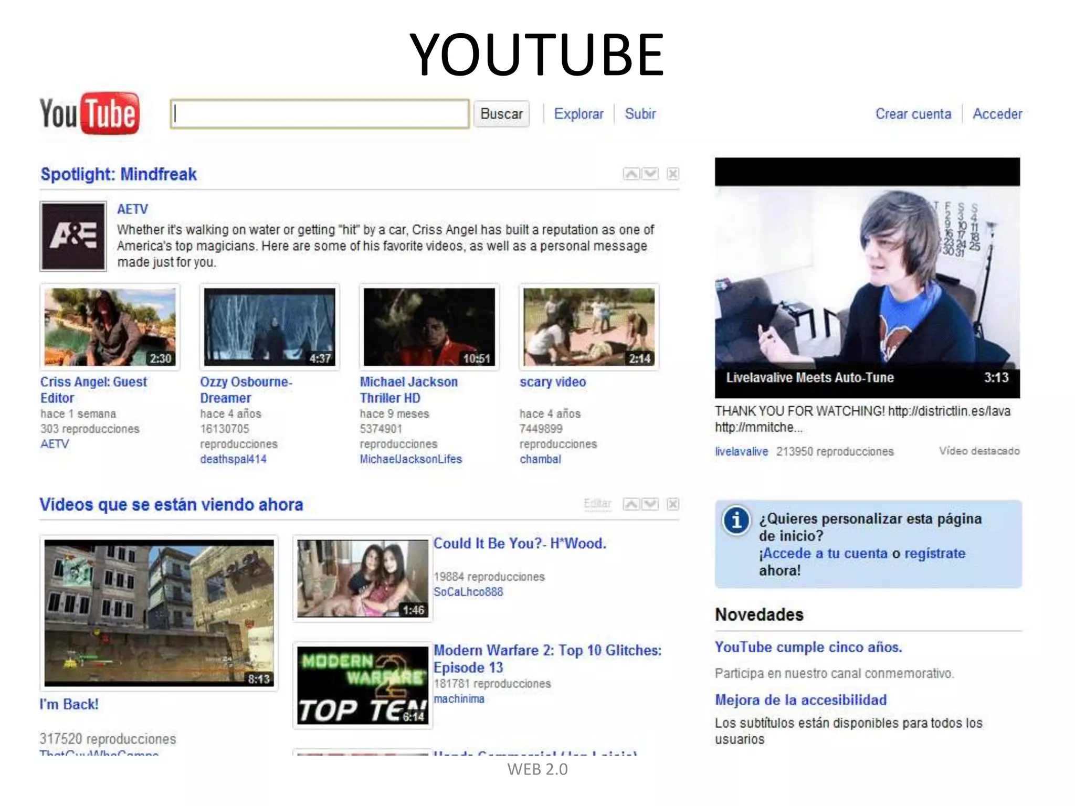Image resolution: width=1075 pixels, height=806 pixels.
Task: Open 'YouTube cumple cinco años.' link
Action: tap(808, 648)
